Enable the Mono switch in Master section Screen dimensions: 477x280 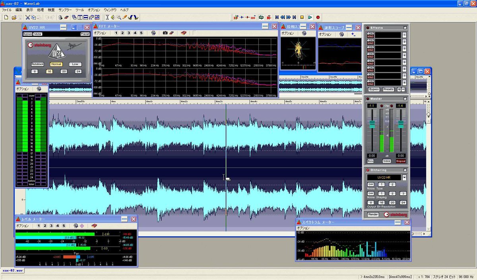[370, 161]
